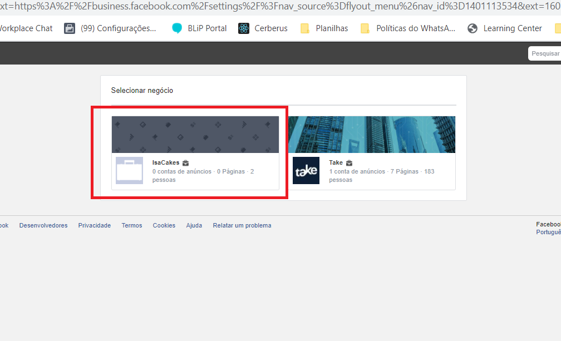Click the Políticas do WhatsApp folder icon
The width and height of the screenshot is (561, 341).
365,28
